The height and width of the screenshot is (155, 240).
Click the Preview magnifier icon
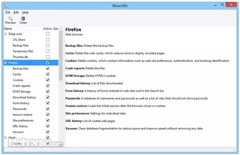coord(10,19)
